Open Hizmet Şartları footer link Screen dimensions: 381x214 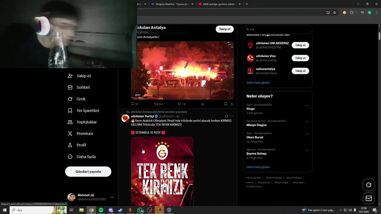[x=254, y=178]
